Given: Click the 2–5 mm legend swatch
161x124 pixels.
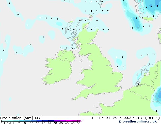Looking at the screenshot, I should coord(22,121).
